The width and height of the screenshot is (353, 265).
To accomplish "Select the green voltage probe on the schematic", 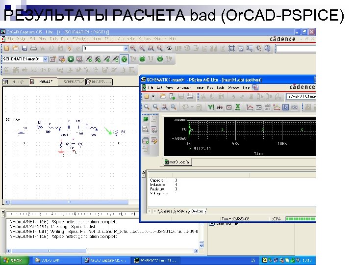I will click(110, 132).
